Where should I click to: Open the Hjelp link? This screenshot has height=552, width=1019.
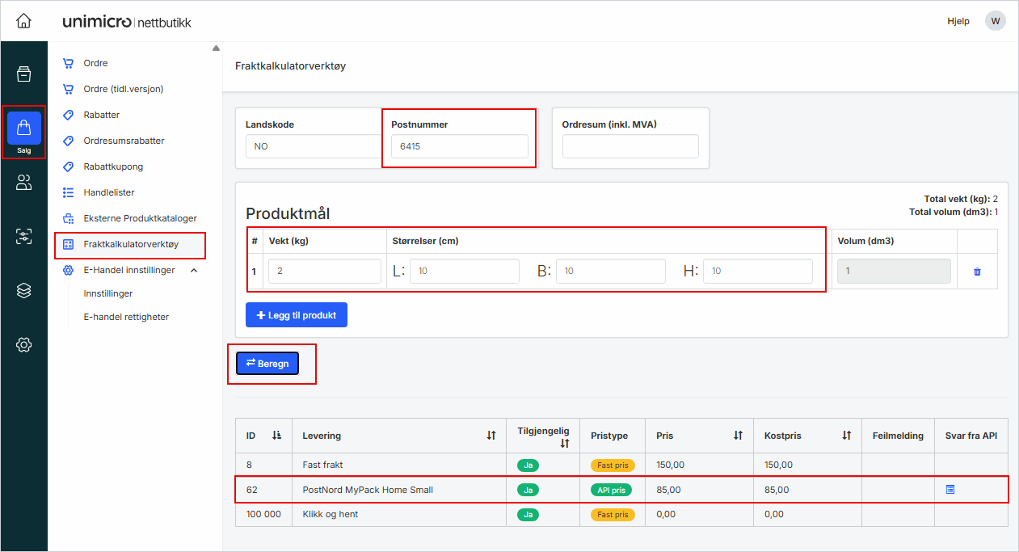click(958, 21)
